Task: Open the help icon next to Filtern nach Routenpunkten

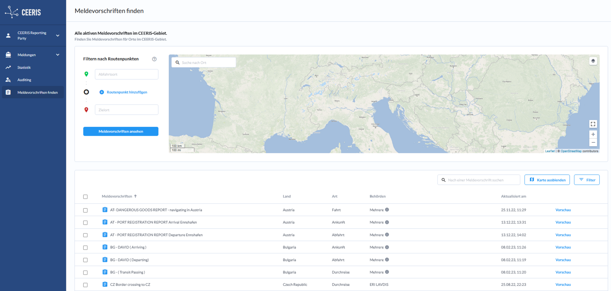Action: [x=154, y=59]
